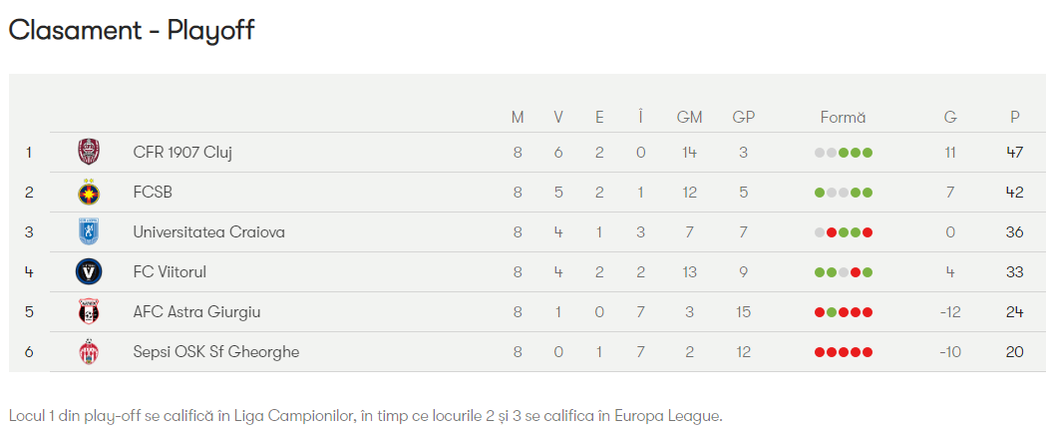Click the Formă column header
Image resolution: width=1048 pixels, height=430 pixels.
point(843,118)
